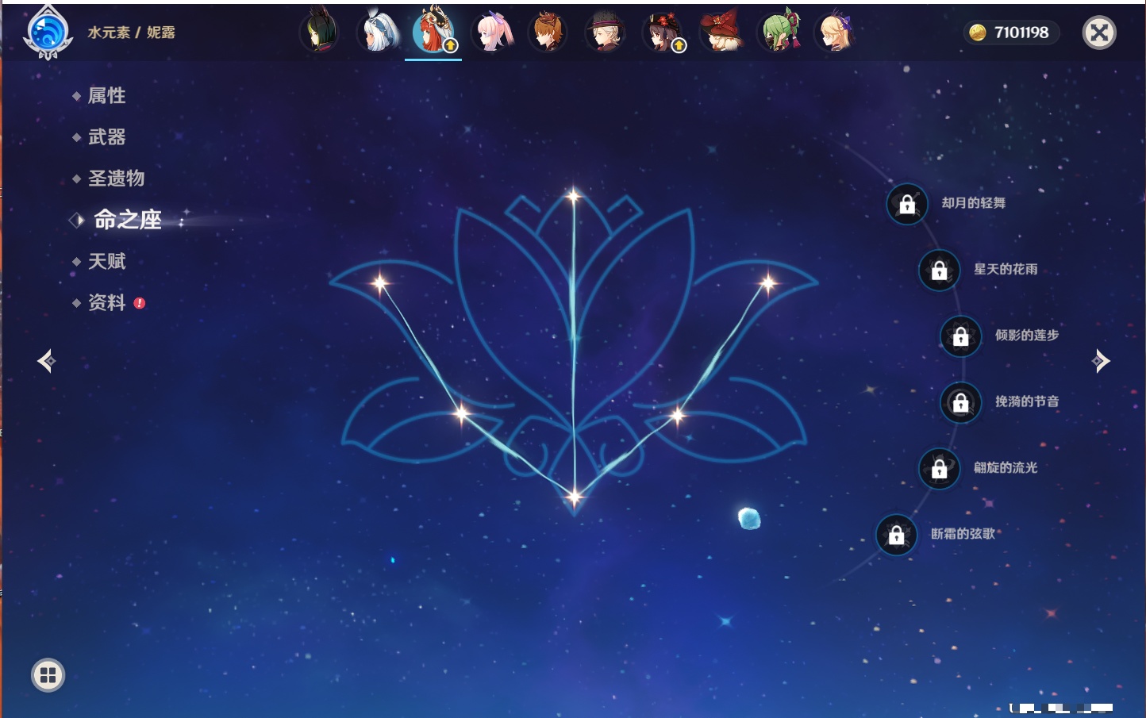Viewport: 1146px width, 718px height.
Task: Click the 水元素 / 妮露 title text
Action: tap(131, 33)
